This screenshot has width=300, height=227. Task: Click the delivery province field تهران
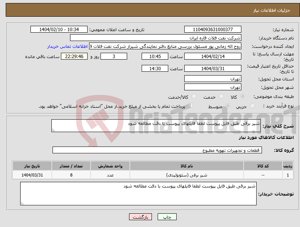(212, 79)
